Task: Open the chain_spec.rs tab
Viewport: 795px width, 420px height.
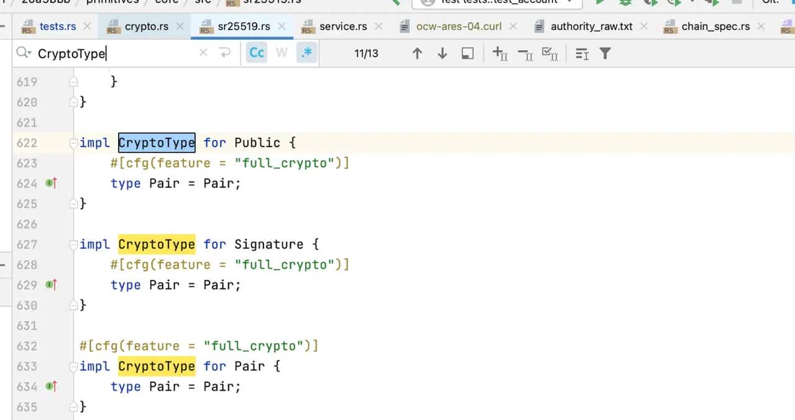Action: (715, 26)
